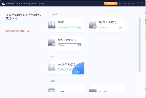
Task: Click the 7.20 GB/7.20 GB size text
Action: click(65, 70)
